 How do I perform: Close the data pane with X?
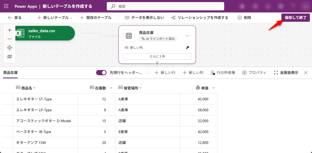[x=306, y=73]
